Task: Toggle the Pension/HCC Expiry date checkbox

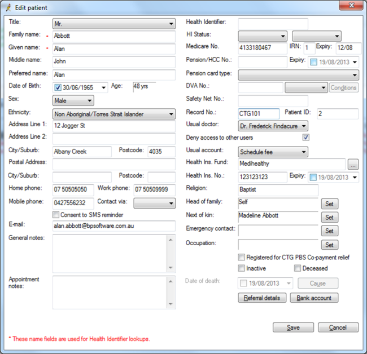Action: tap(313, 62)
